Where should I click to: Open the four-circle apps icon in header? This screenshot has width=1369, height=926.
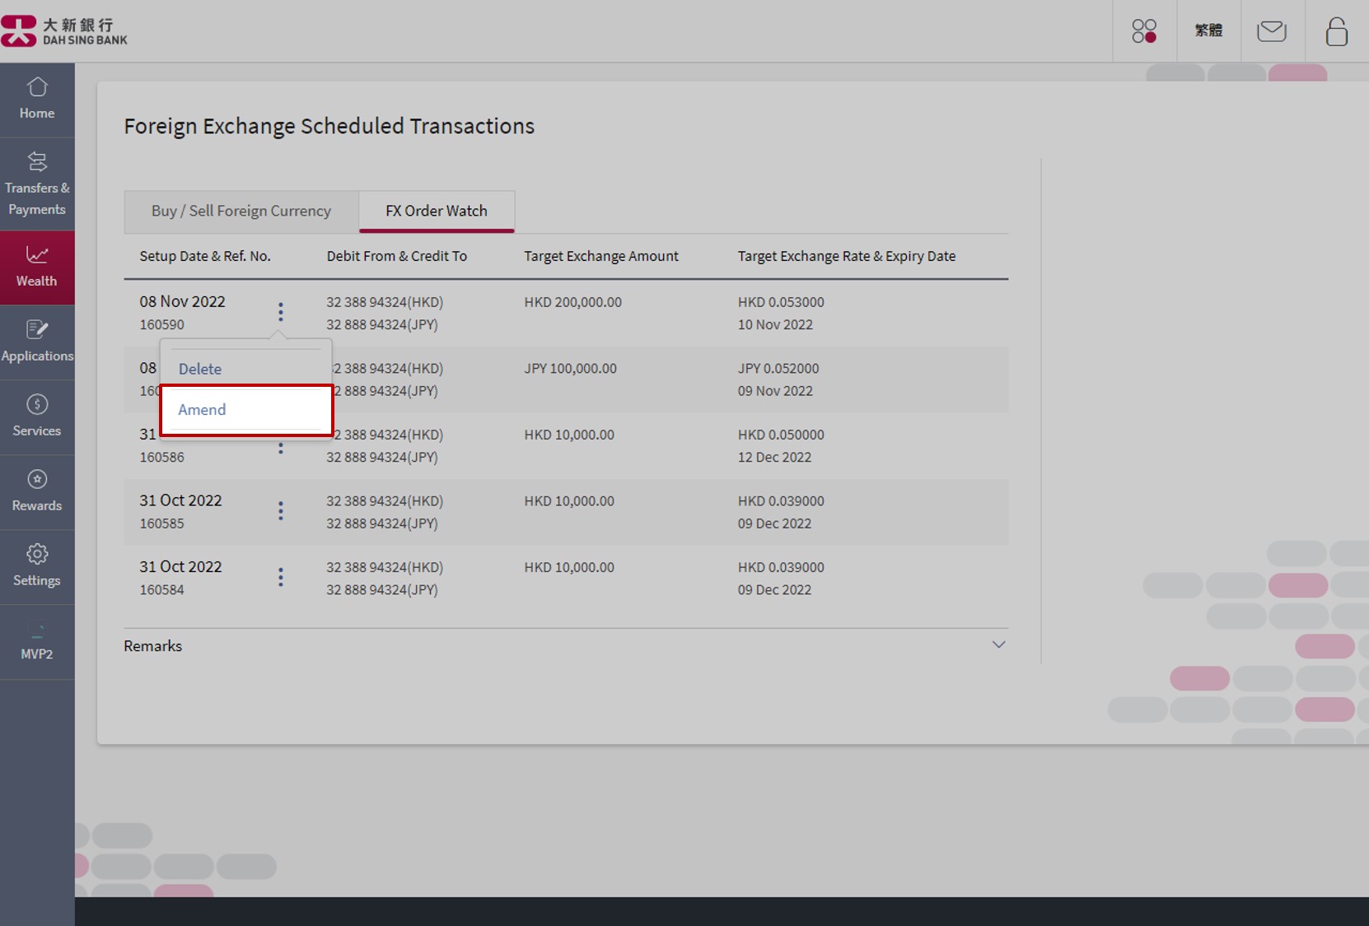[1144, 31]
